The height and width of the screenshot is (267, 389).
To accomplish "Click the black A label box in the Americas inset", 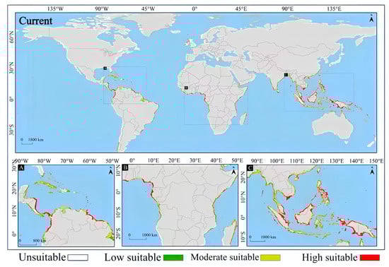I will (22, 168).
